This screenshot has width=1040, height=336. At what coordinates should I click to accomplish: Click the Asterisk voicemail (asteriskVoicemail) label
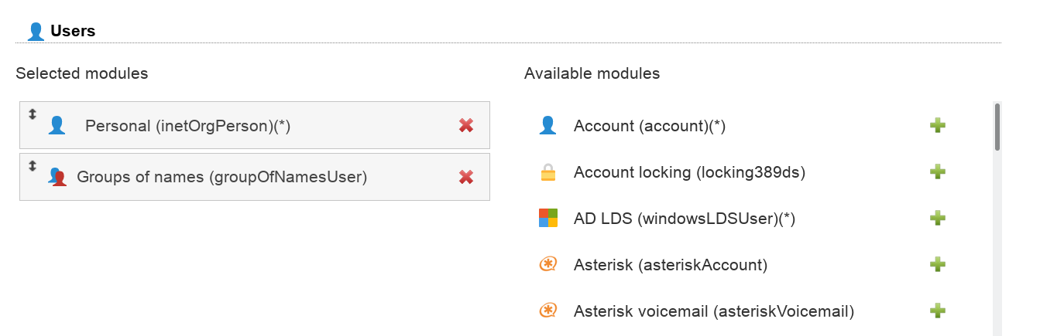coord(713,311)
